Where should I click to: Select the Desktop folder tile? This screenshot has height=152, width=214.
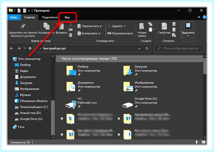click(x=83, y=70)
